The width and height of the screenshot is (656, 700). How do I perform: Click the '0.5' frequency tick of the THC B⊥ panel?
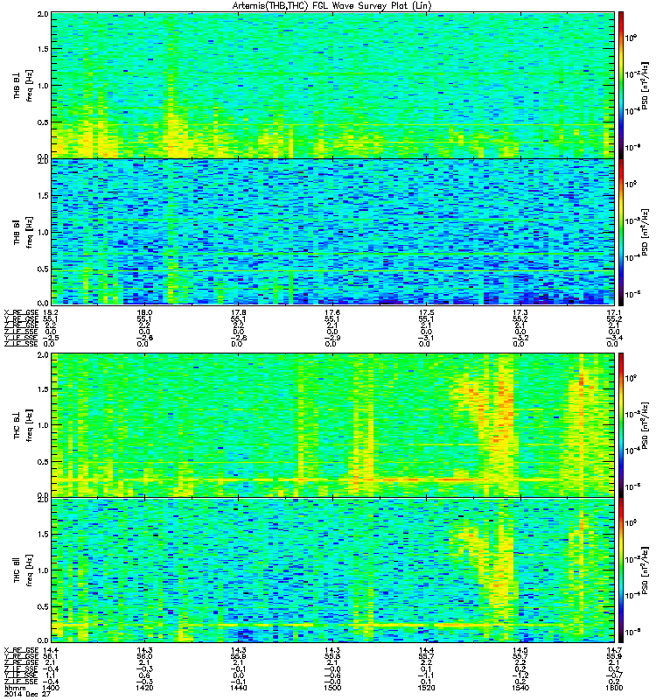pyautogui.click(x=43, y=462)
